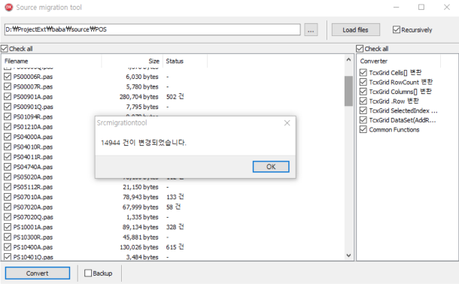Select the 130,026 bytes size cell
Screen dimensions: 459x284
click(138, 247)
